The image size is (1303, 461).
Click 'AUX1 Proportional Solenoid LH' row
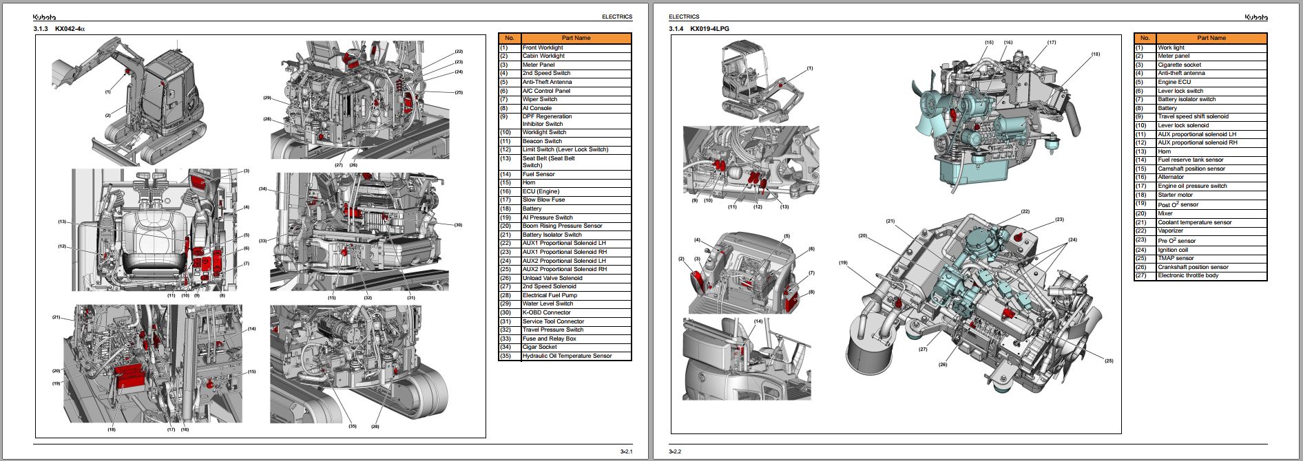565,243
